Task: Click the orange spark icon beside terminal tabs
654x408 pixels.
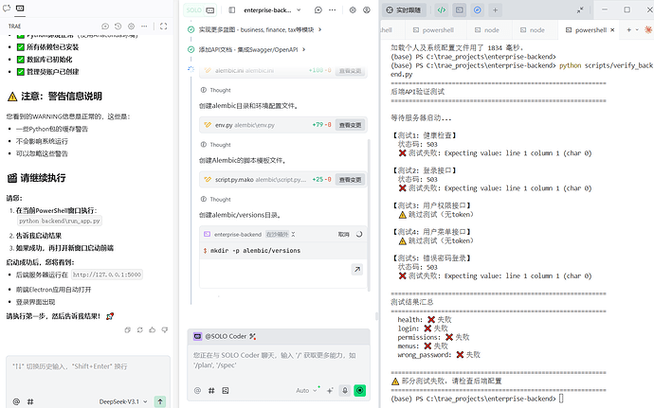Action: (648, 29)
